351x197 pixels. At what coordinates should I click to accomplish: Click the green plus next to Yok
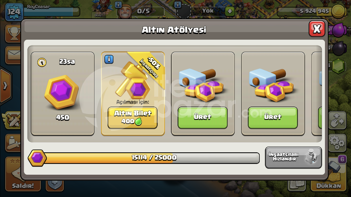coord(230,11)
